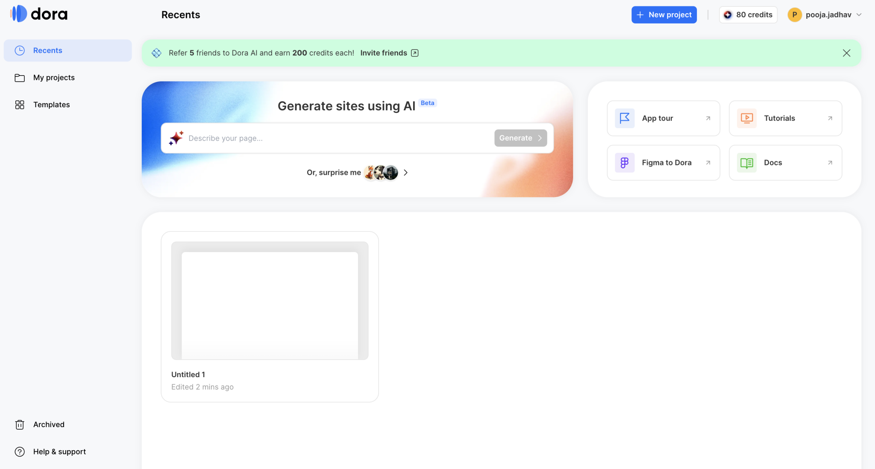
Task: Click the Generate button chevron
Action: [x=540, y=138]
